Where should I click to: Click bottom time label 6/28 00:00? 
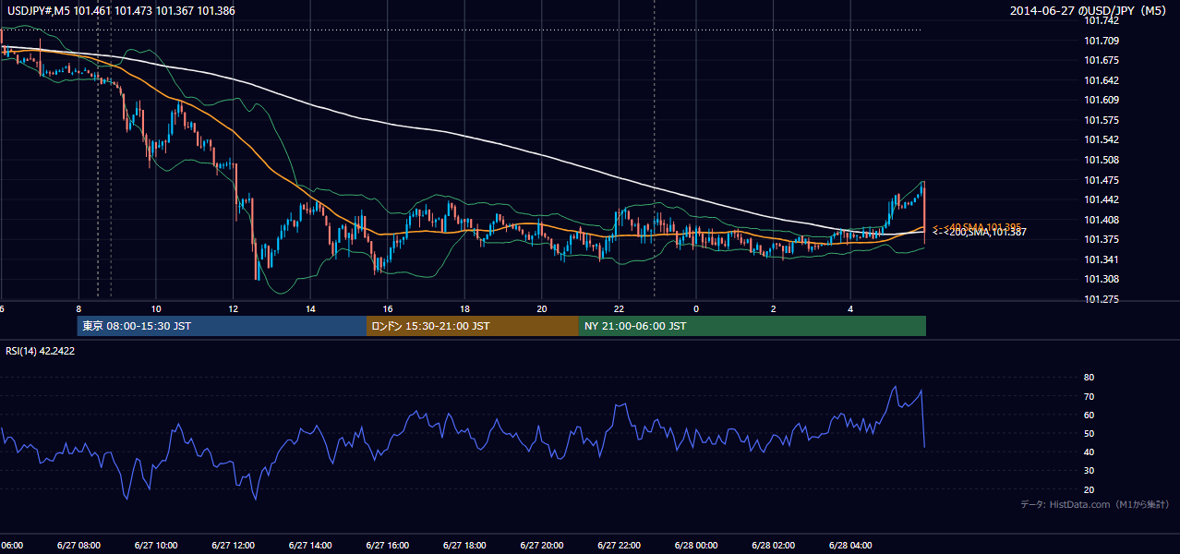(695, 545)
